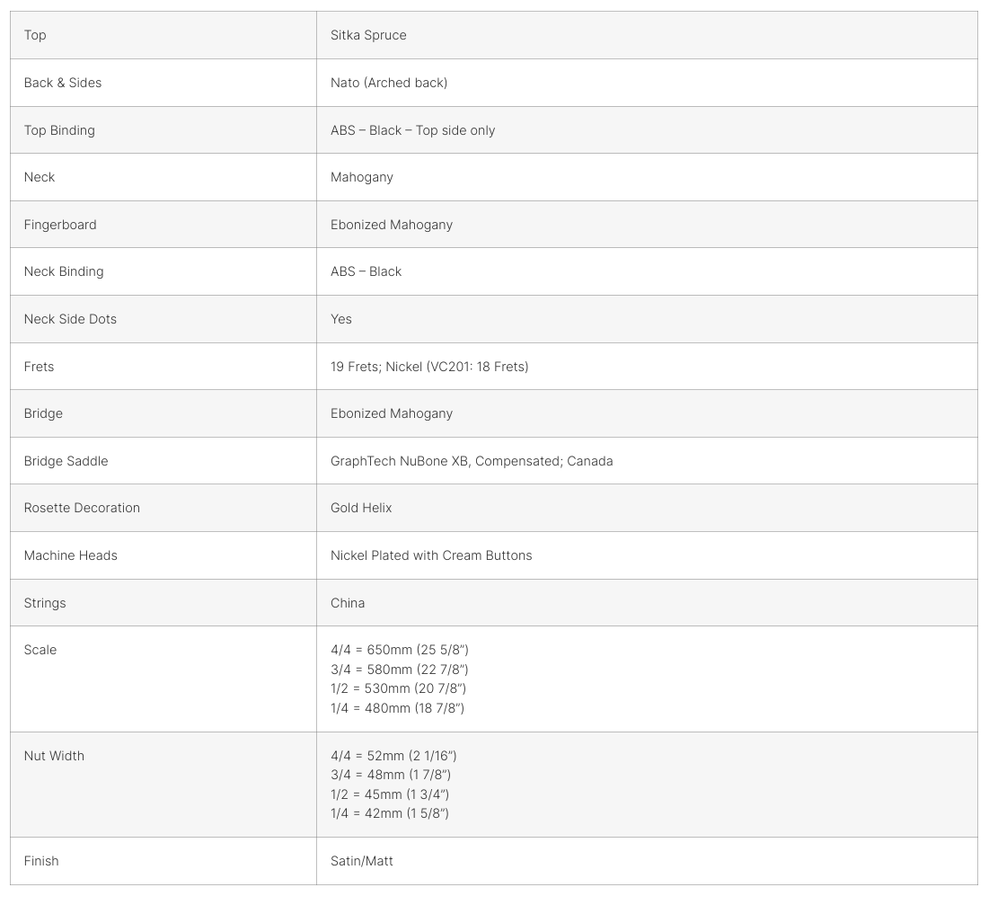Screen dimensions: 989x905
Task: Click Nickel Plated with Cream Buttons
Action: (x=431, y=555)
